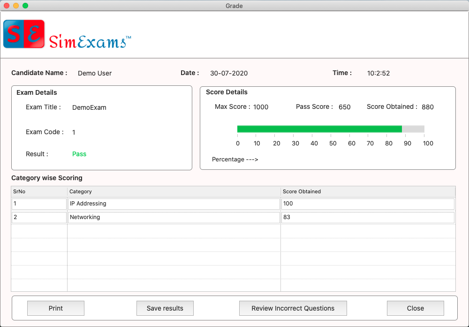Click the Demo User candidate name
Screen dimensions: 469x327
point(95,73)
